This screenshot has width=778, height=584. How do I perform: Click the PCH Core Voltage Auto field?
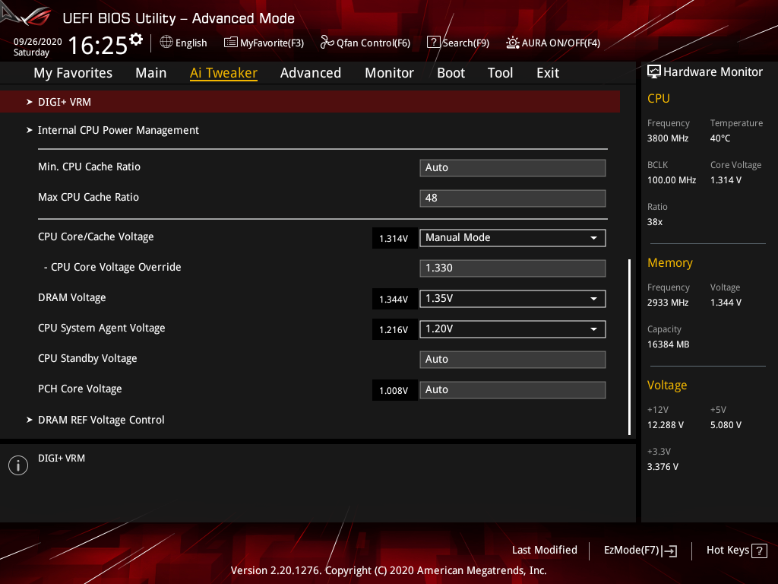click(513, 390)
